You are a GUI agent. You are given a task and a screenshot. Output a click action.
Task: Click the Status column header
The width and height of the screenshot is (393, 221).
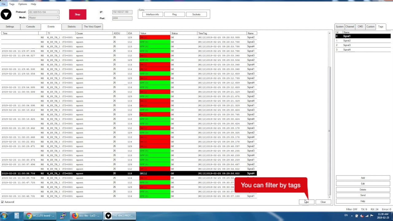pyautogui.click(x=184, y=33)
